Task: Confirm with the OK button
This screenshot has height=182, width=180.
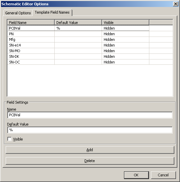Action: 136,175
